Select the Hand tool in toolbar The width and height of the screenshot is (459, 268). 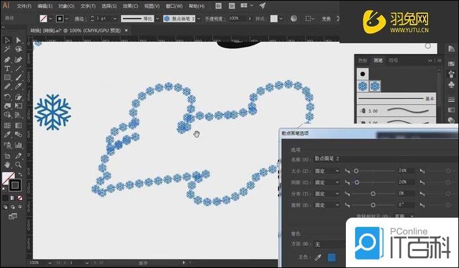pos(7,165)
